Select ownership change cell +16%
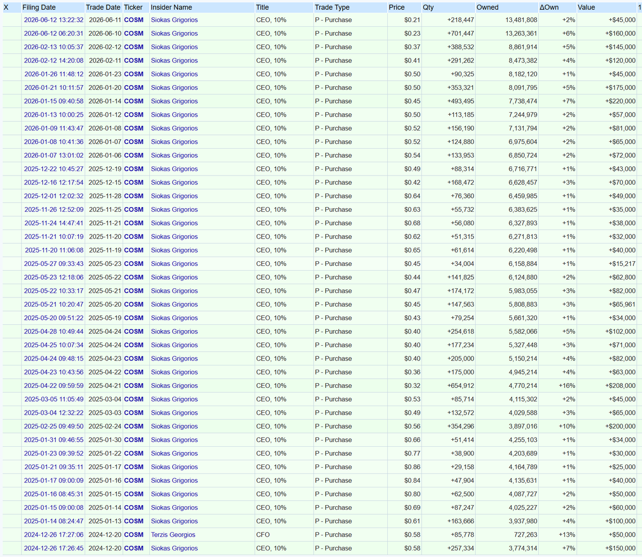This screenshot has width=642, height=557. tap(567, 386)
